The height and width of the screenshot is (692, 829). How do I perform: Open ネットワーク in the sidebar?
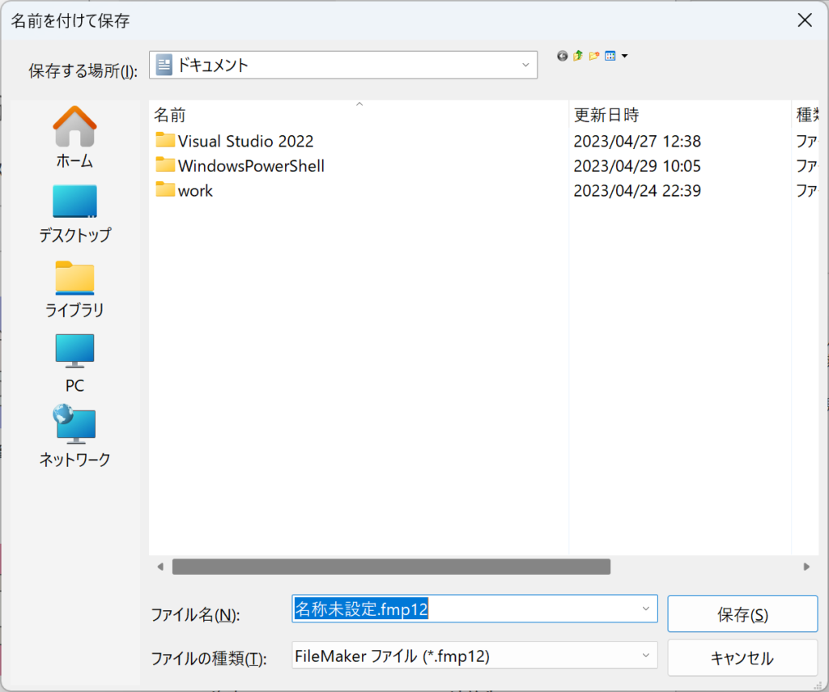(x=74, y=437)
